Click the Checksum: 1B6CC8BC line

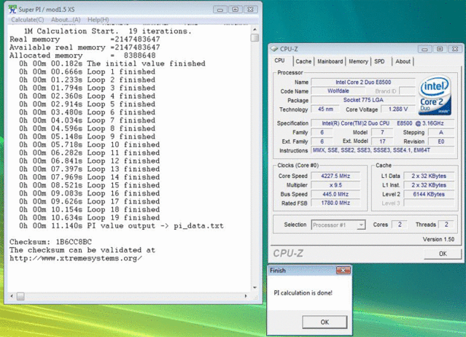pyautogui.click(x=50, y=242)
